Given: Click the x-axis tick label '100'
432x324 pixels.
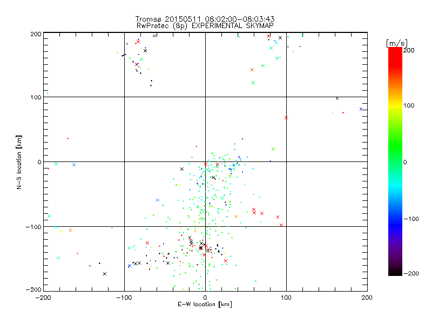Looking at the screenshot, I should 286,298.
